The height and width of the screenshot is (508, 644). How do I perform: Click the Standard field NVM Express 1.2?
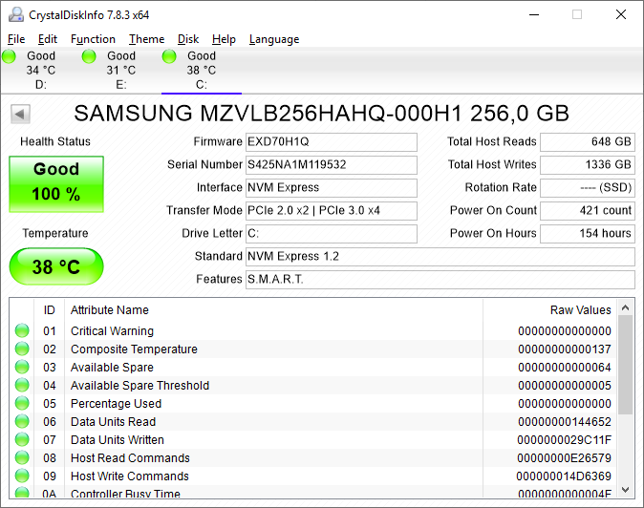(x=440, y=257)
